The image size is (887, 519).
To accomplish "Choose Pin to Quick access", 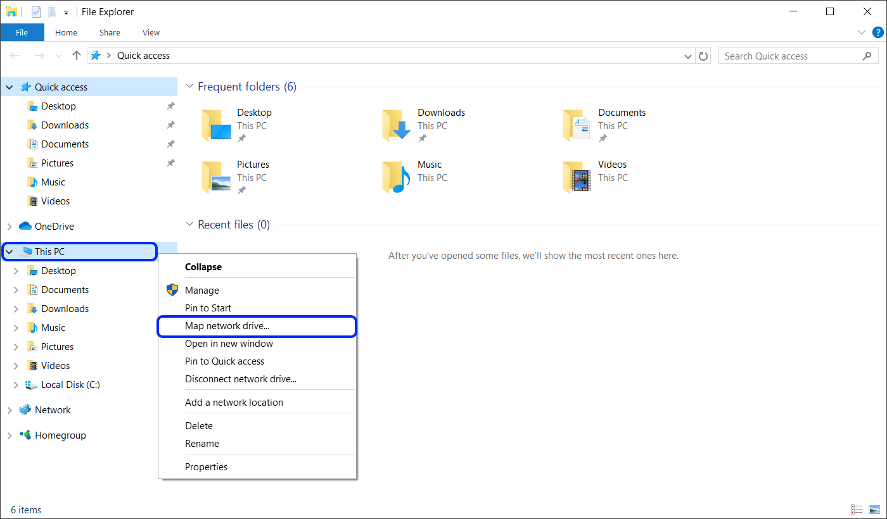I will point(257,361).
